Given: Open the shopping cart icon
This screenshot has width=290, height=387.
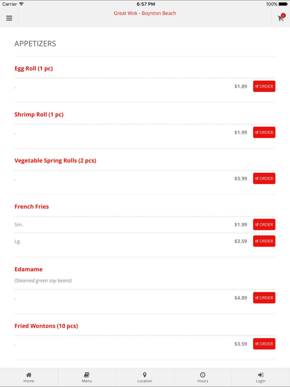Looking at the screenshot, I should point(281,18).
